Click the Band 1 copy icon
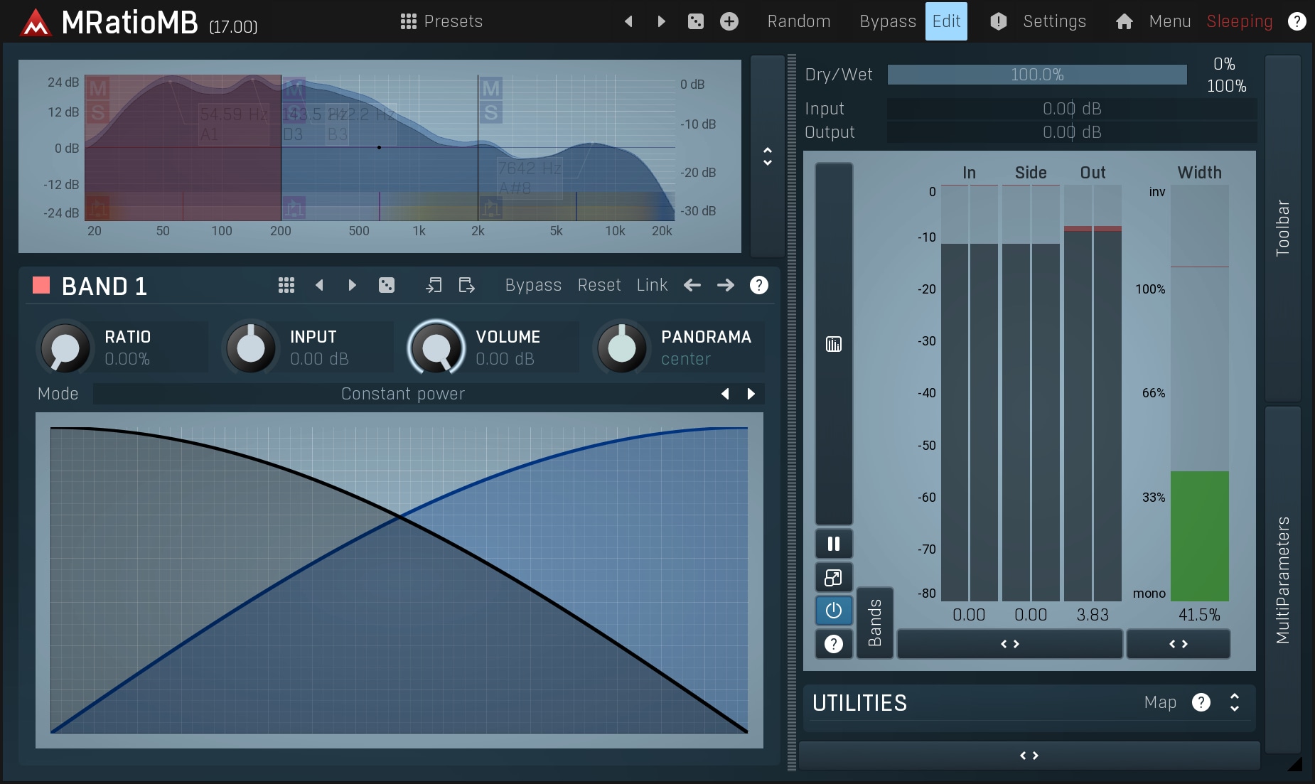 433,285
